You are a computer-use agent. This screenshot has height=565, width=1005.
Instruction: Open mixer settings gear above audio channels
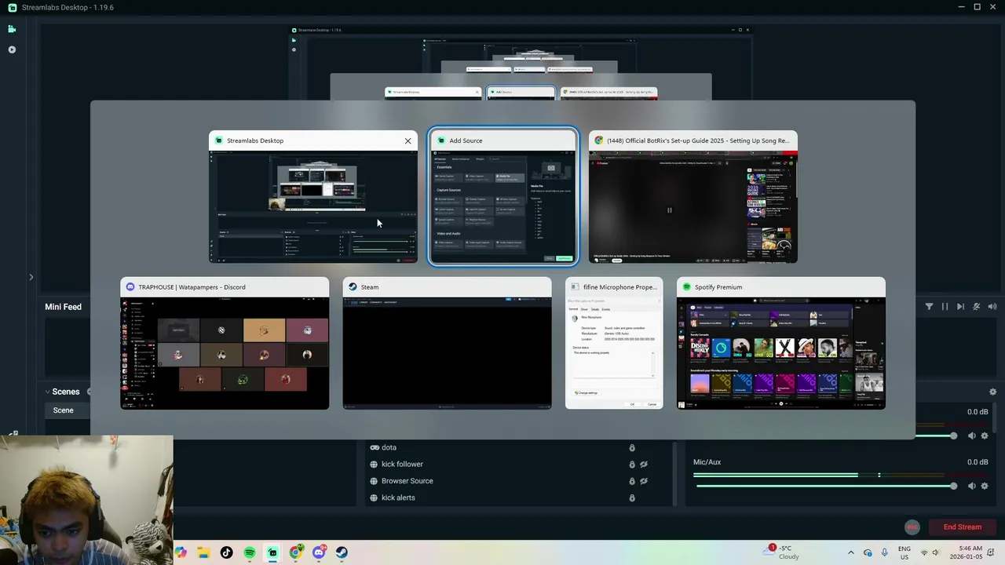point(992,392)
